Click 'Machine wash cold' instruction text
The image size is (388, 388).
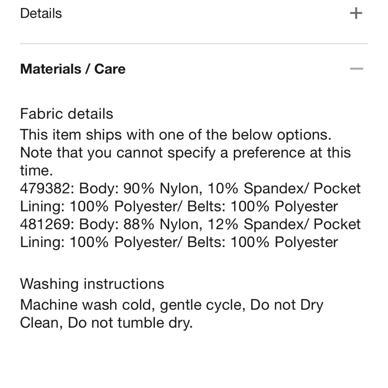point(87,305)
